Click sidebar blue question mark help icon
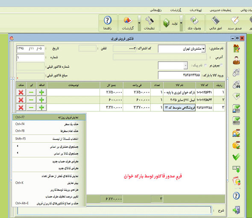This screenshot has width=252, height=218. [x=236, y=196]
